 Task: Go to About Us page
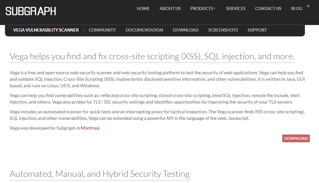170,8
